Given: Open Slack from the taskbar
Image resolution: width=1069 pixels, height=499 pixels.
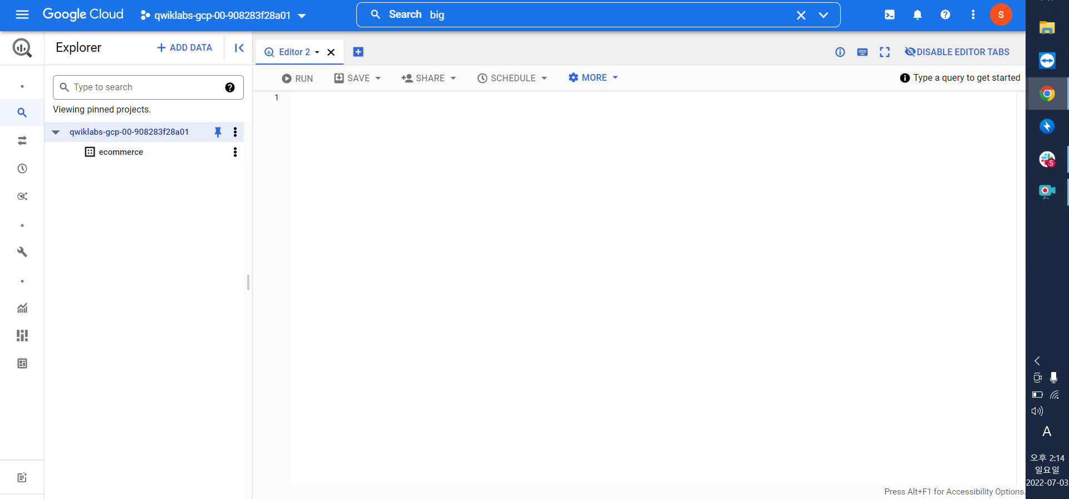Looking at the screenshot, I should pos(1047,159).
